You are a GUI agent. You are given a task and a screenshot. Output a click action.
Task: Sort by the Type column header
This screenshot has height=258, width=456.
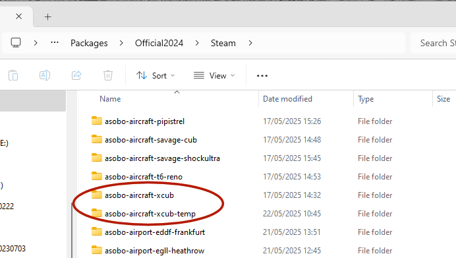pos(366,99)
